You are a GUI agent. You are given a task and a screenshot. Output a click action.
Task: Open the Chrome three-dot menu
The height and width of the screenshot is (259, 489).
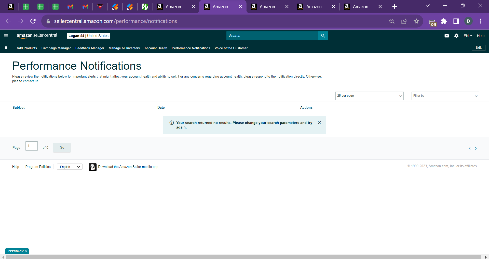(x=481, y=21)
